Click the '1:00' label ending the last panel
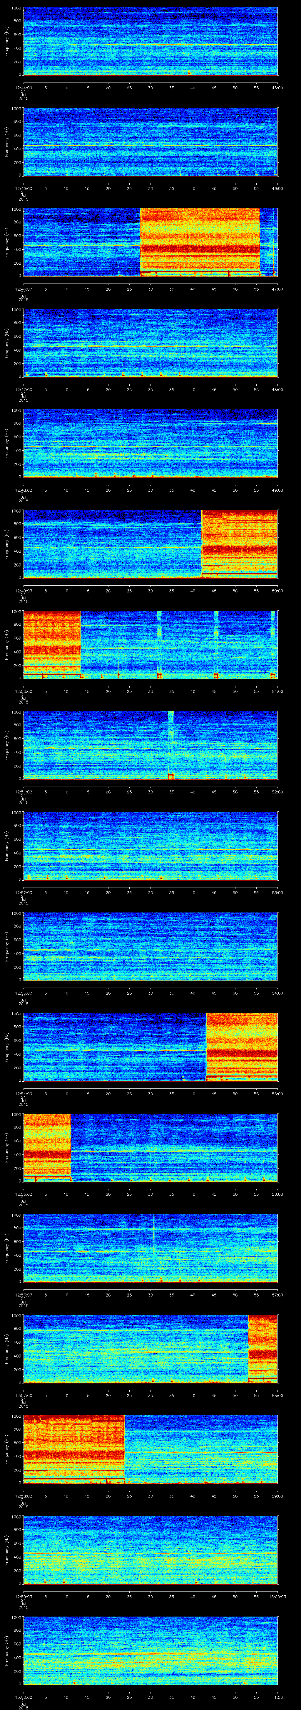Screen dimensions: 301x1710 click(278, 1697)
